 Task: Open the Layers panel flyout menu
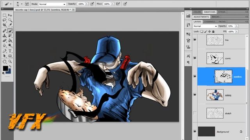tap(246, 22)
